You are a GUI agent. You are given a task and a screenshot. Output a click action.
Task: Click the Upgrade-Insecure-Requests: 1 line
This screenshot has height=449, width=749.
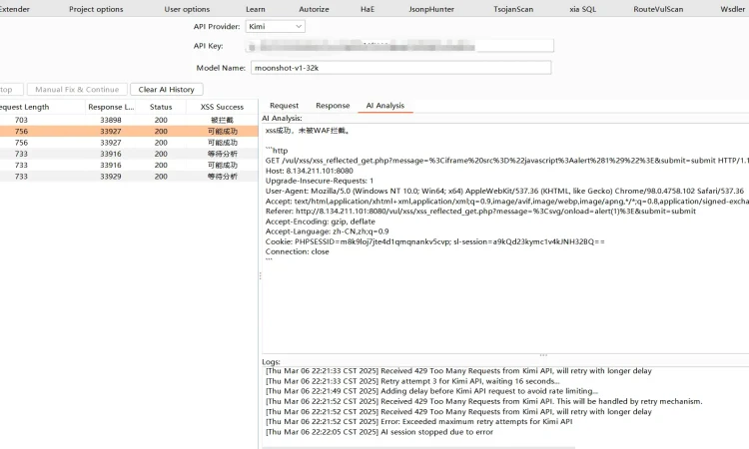pos(320,181)
